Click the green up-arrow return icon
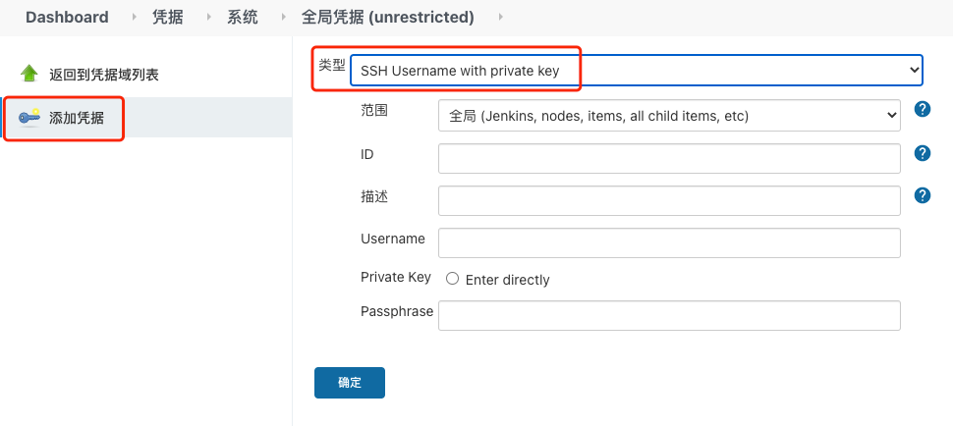Image resolution: width=953 pixels, height=426 pixels. (x=28, y=74)
